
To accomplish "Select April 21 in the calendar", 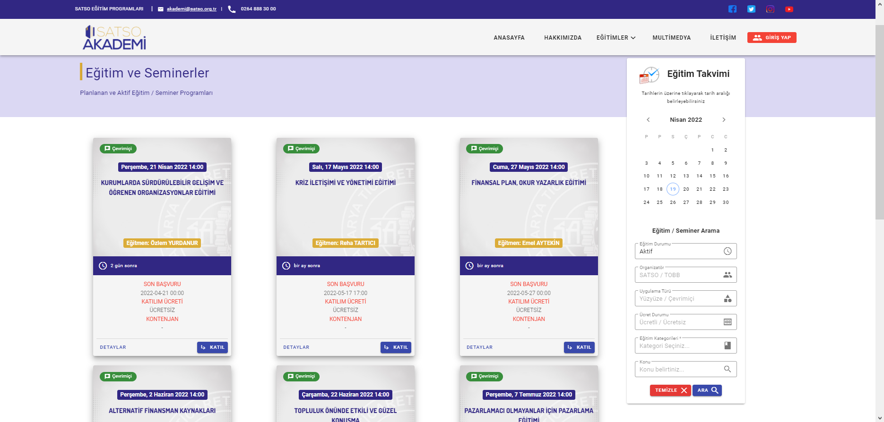I will 699,189.
